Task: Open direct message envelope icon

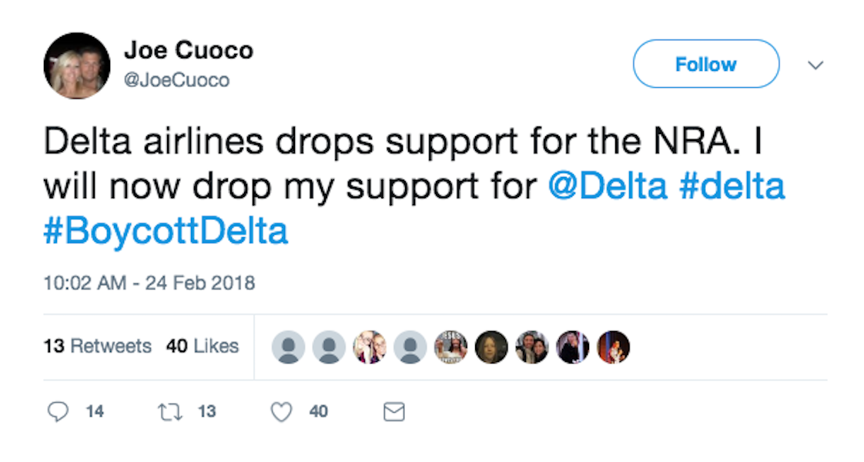Action: point(393,412)
